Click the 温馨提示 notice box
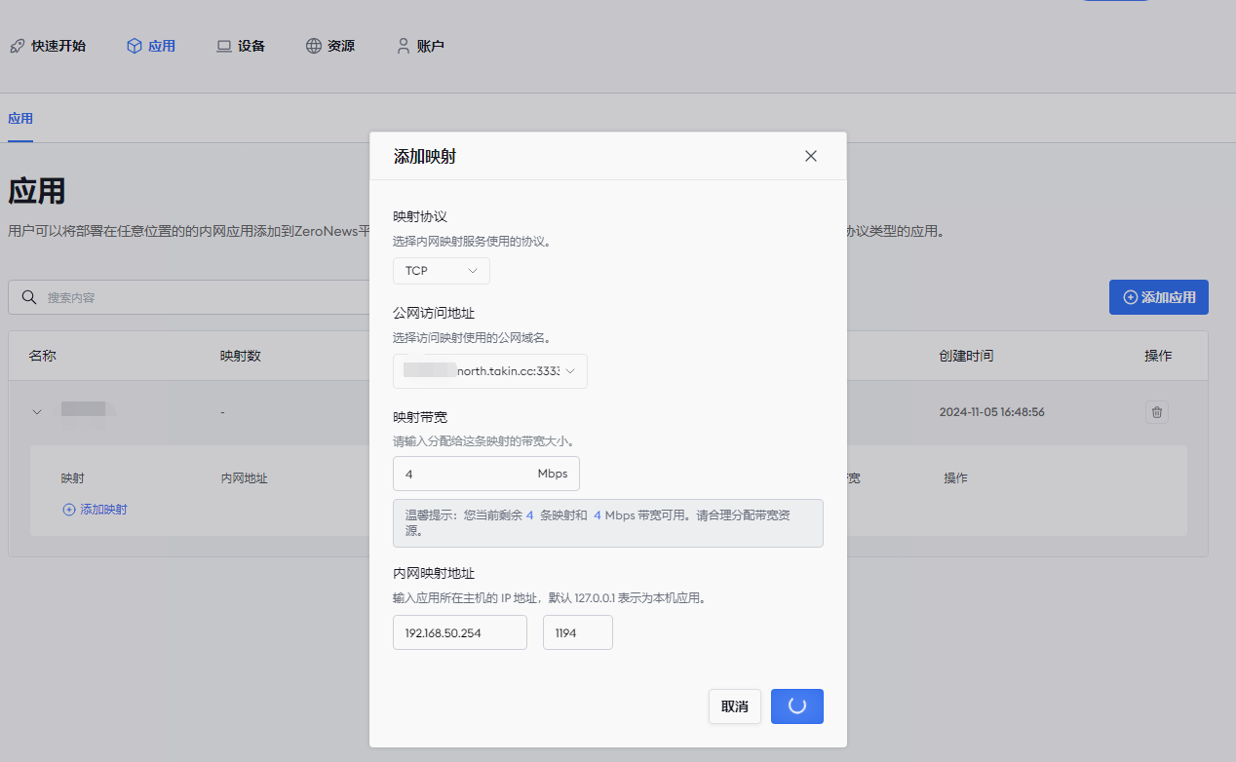The height and width of the screenshot is (762, 1236). pos(608,523)
